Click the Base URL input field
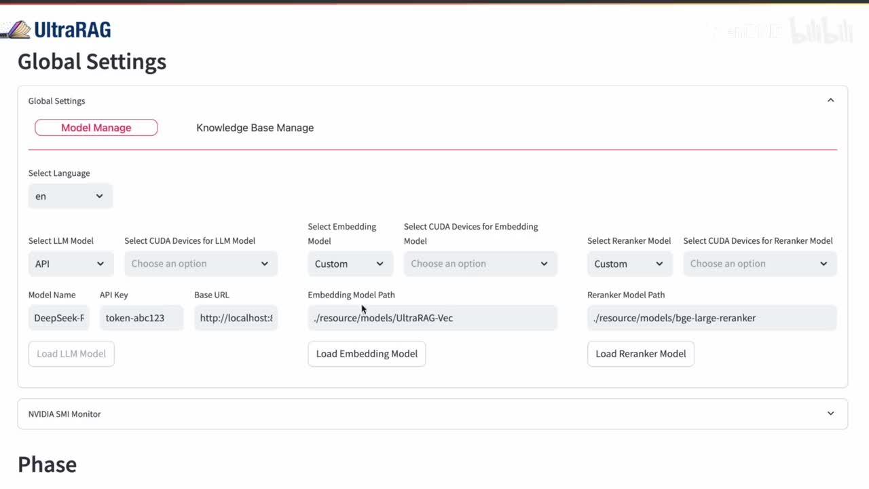 pyautogui.click(x=236, y=318)
